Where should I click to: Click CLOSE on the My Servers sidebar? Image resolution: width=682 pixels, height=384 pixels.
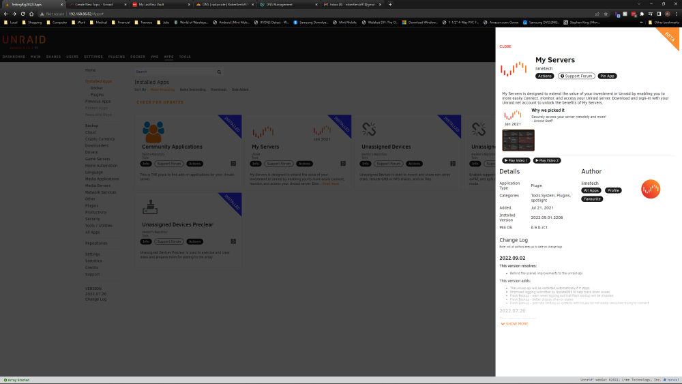tap(505, 46)
